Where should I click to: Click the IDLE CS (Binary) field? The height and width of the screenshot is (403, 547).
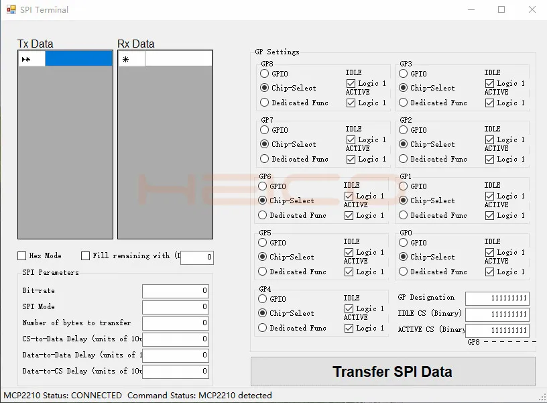tap(497, 314)
